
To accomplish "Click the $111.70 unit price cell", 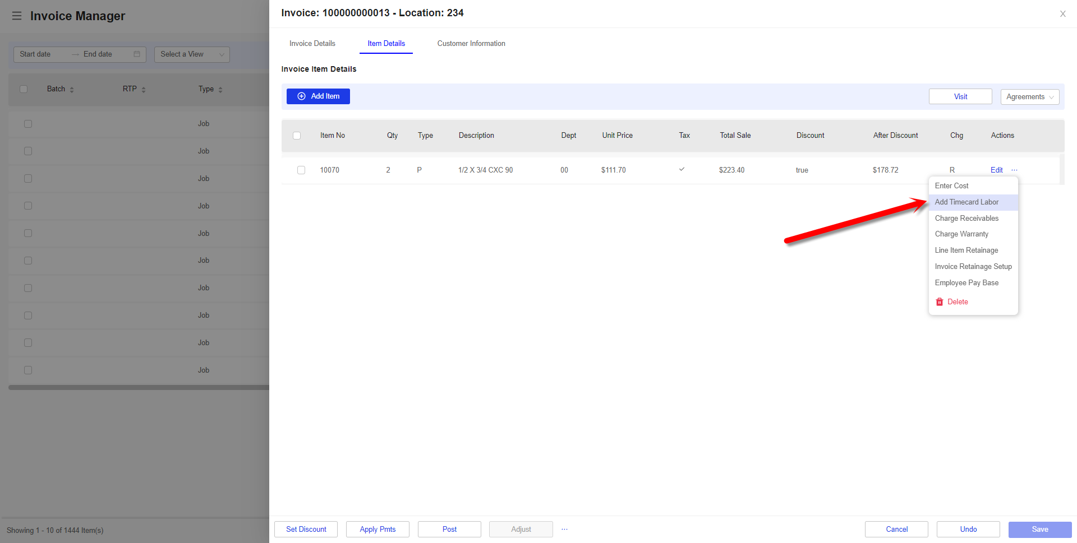I will (613, 170).
